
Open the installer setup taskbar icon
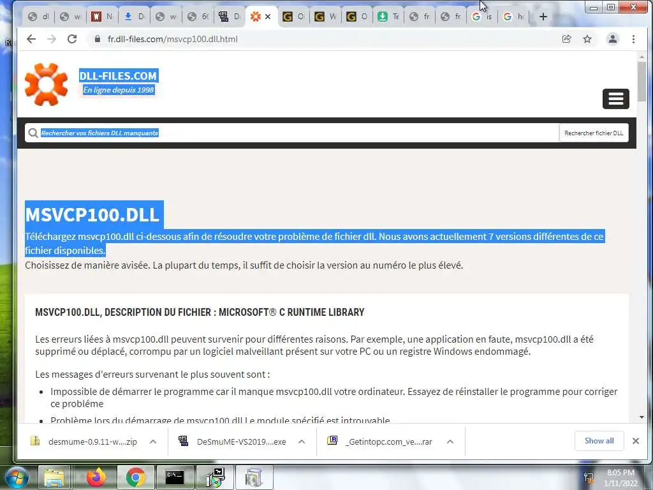pos(215,477)
